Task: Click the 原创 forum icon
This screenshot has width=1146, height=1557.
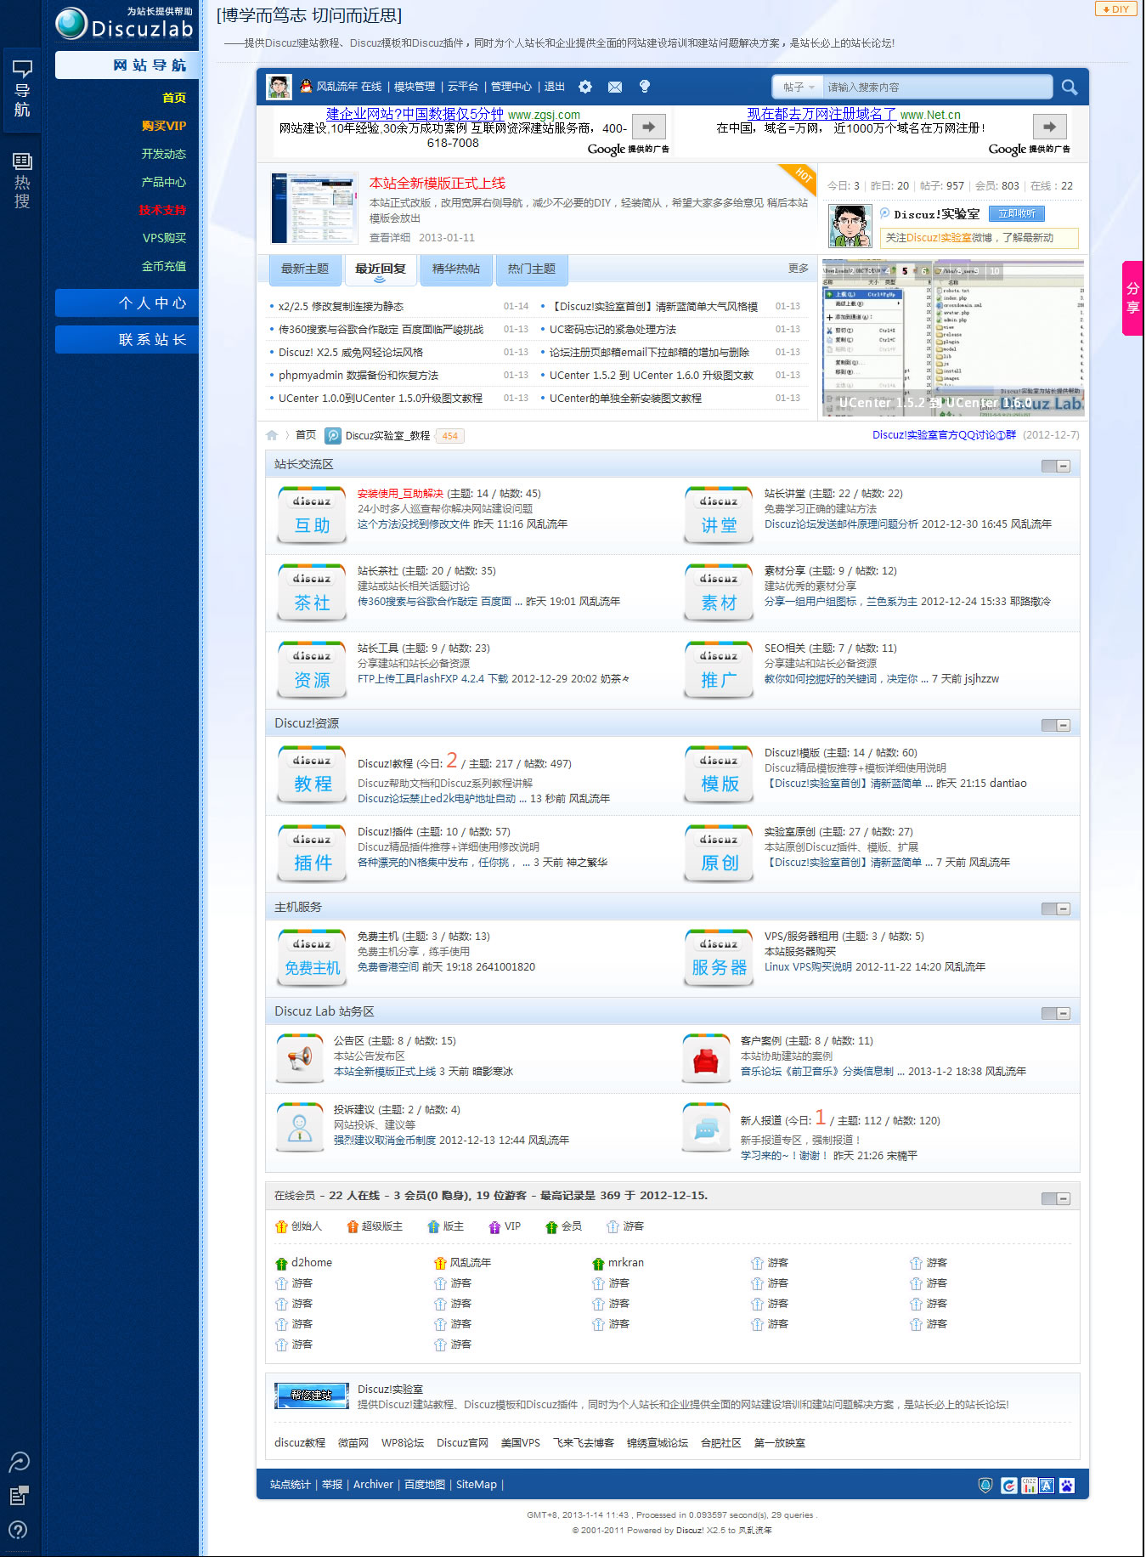Action: click(x=719, y=854)
